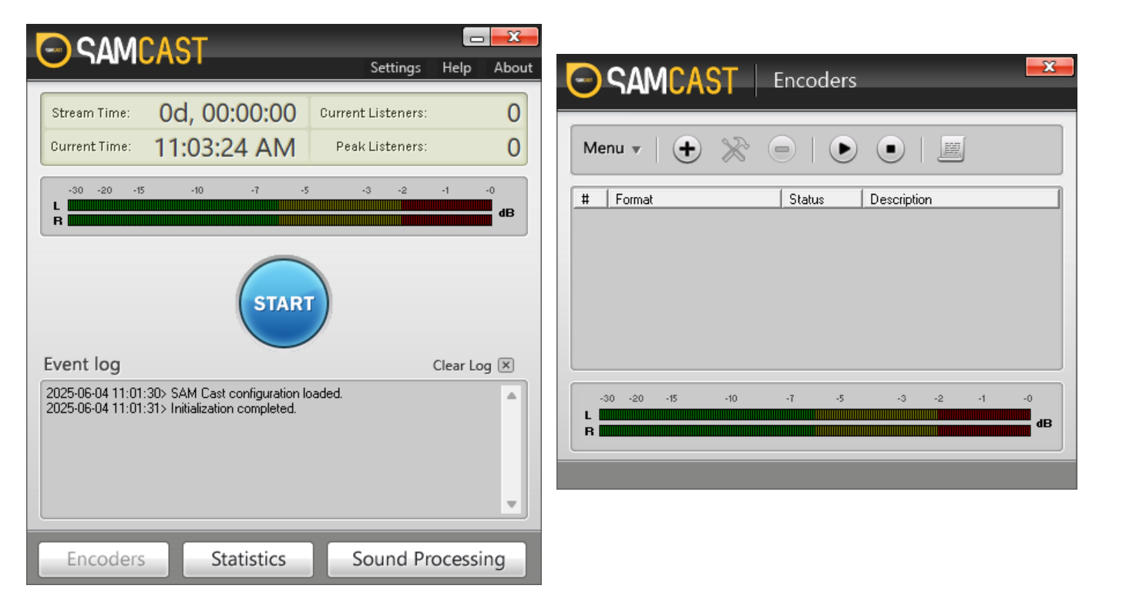Image resolution: width=1126 pixels, height=609 pixels.
Task: Click the Current Time value 11:03:24 AM
Action: click(x=224, y=147)
